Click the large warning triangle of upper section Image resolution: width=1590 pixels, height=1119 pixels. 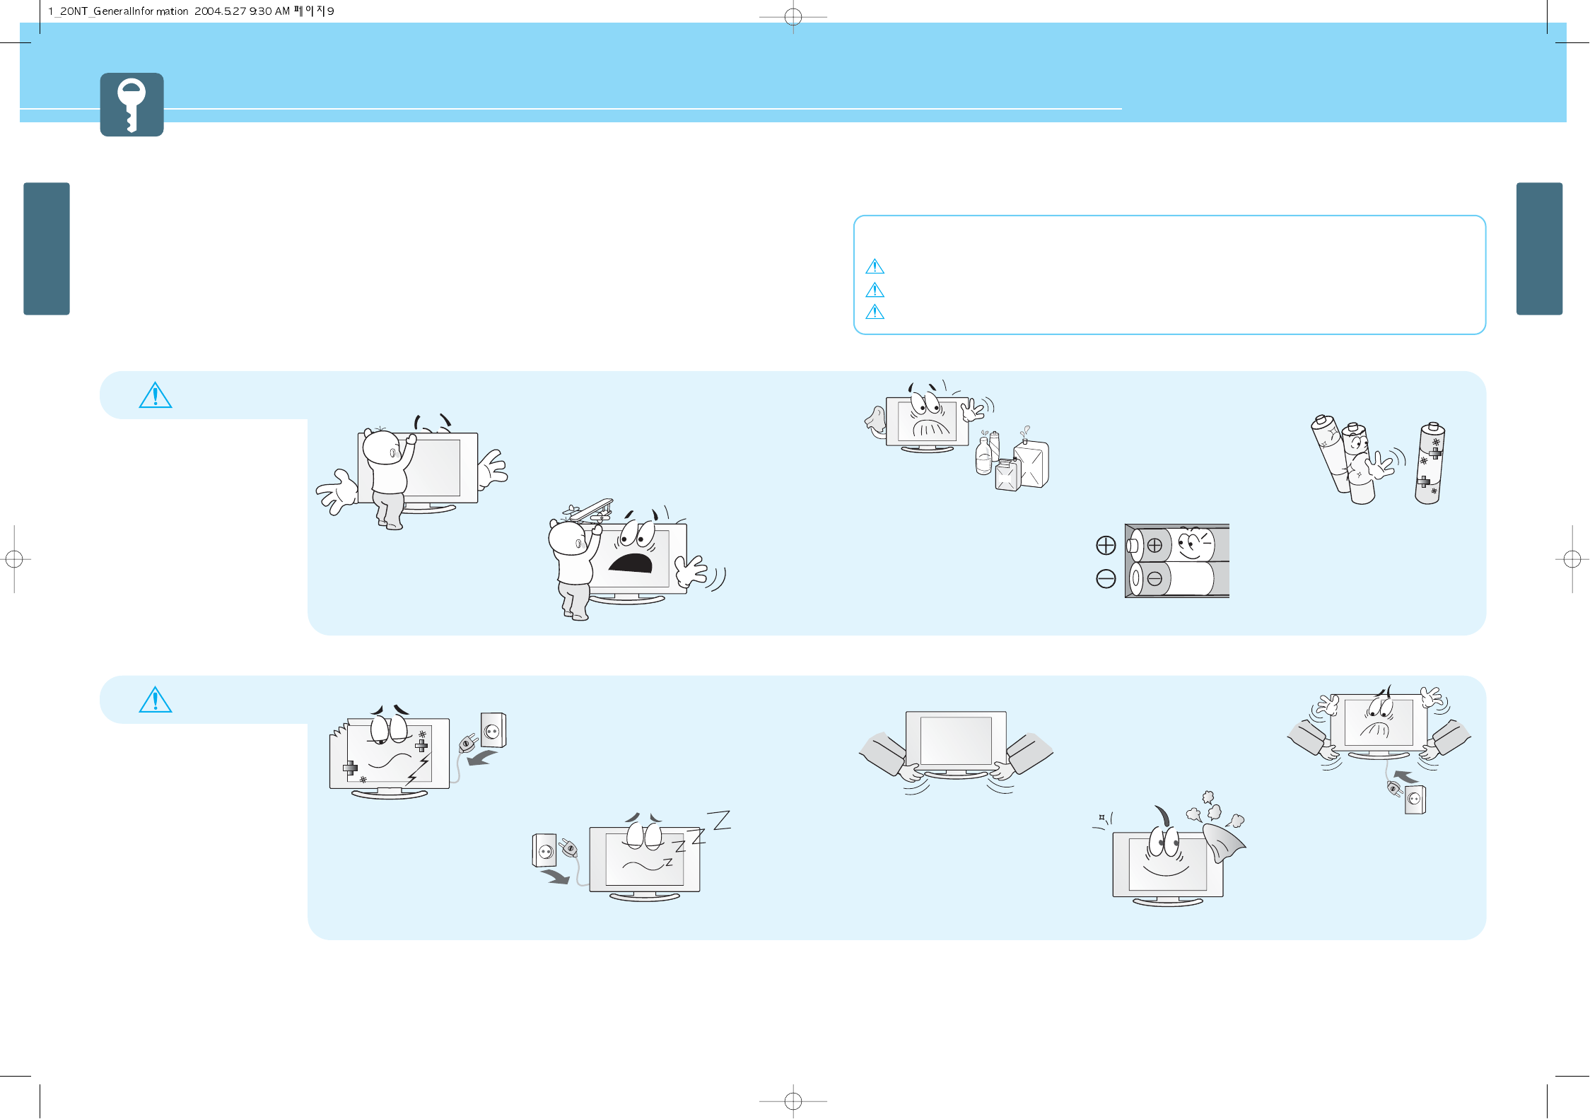point(156,395)
